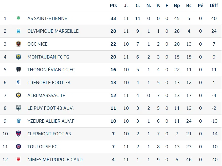
Task: Click the Clermont Foot 63 crest
Action: pos(18,134)
